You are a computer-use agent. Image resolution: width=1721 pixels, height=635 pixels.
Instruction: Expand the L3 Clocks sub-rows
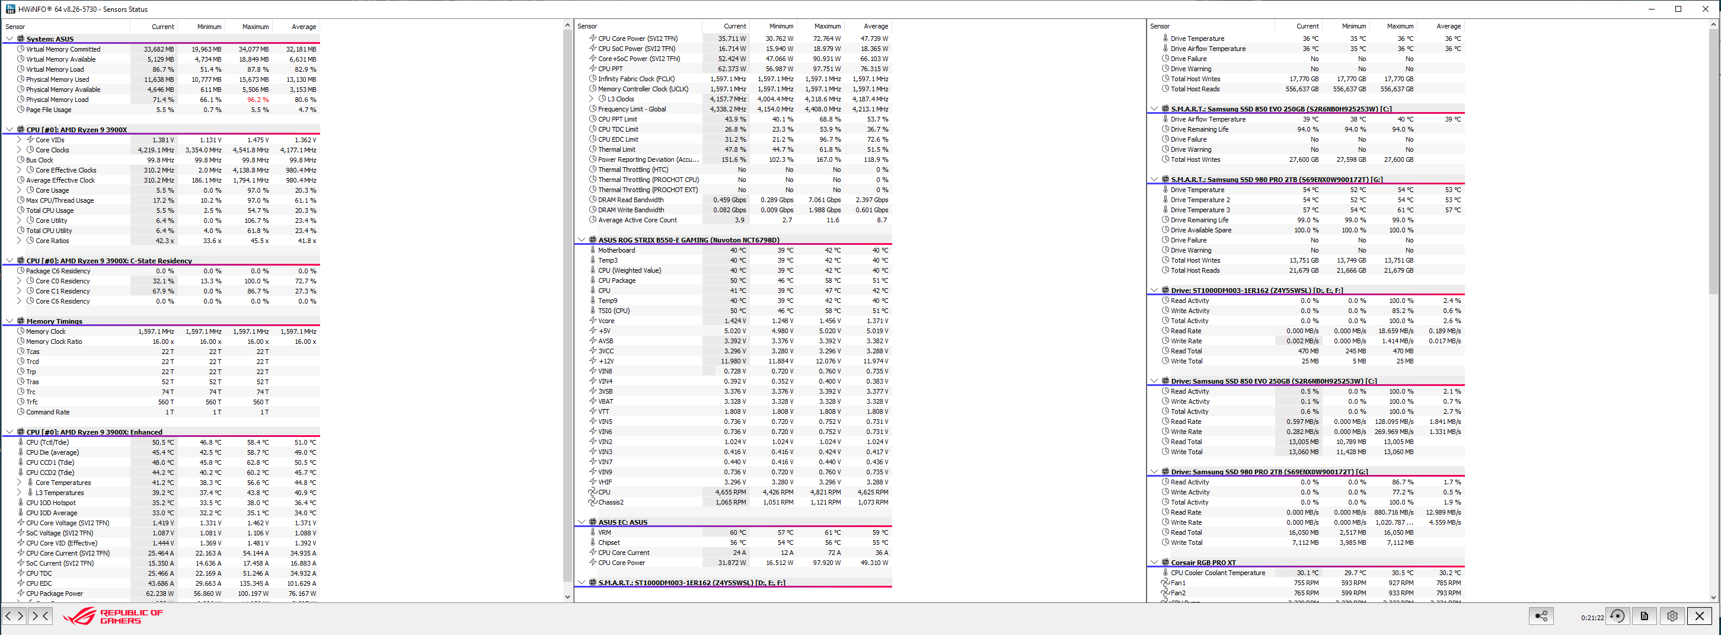tap(590, 99)
